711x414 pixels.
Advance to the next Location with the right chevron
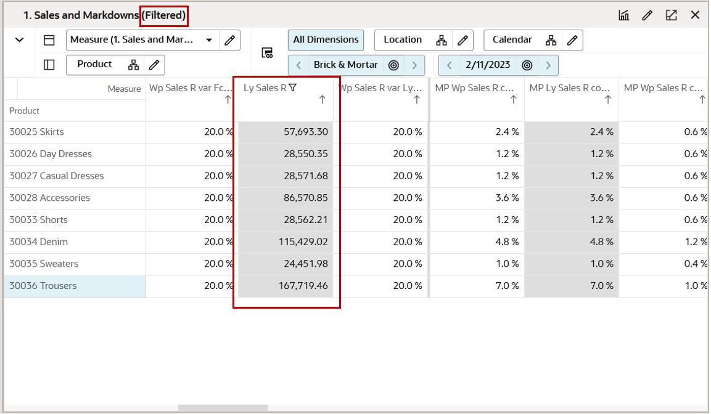414,64
